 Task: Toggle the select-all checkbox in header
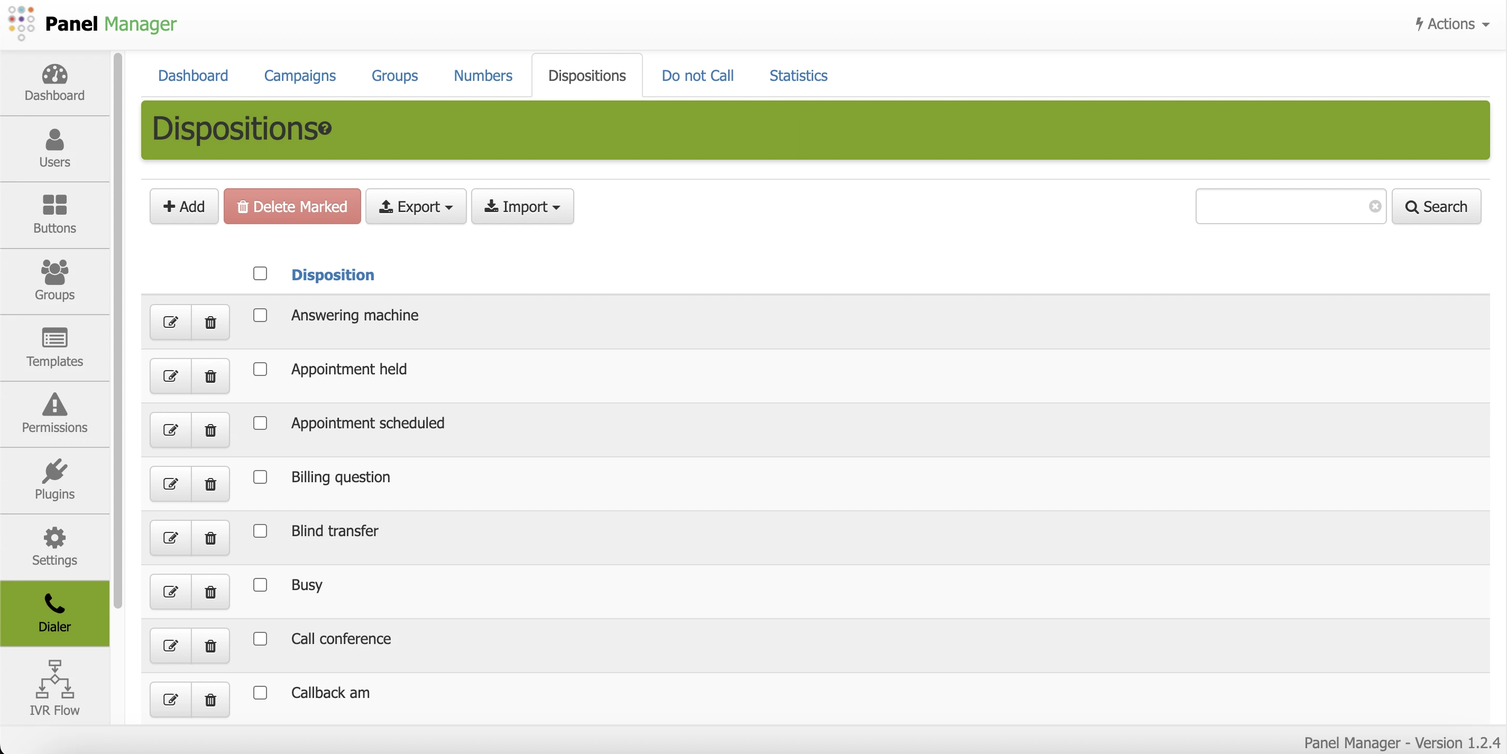(x=260, y=273)
